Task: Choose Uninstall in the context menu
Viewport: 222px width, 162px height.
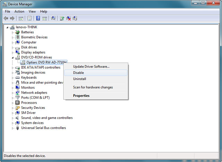Action: (96, 79)
